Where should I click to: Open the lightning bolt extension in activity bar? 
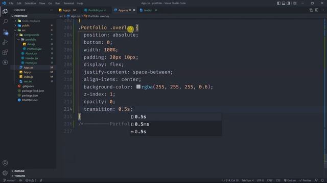click(5, 62)
